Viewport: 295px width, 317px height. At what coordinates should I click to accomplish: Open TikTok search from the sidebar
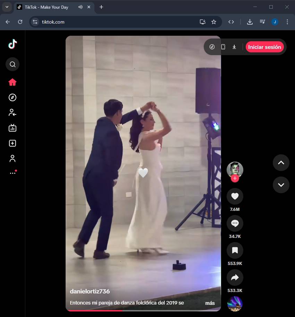[12, 64]
